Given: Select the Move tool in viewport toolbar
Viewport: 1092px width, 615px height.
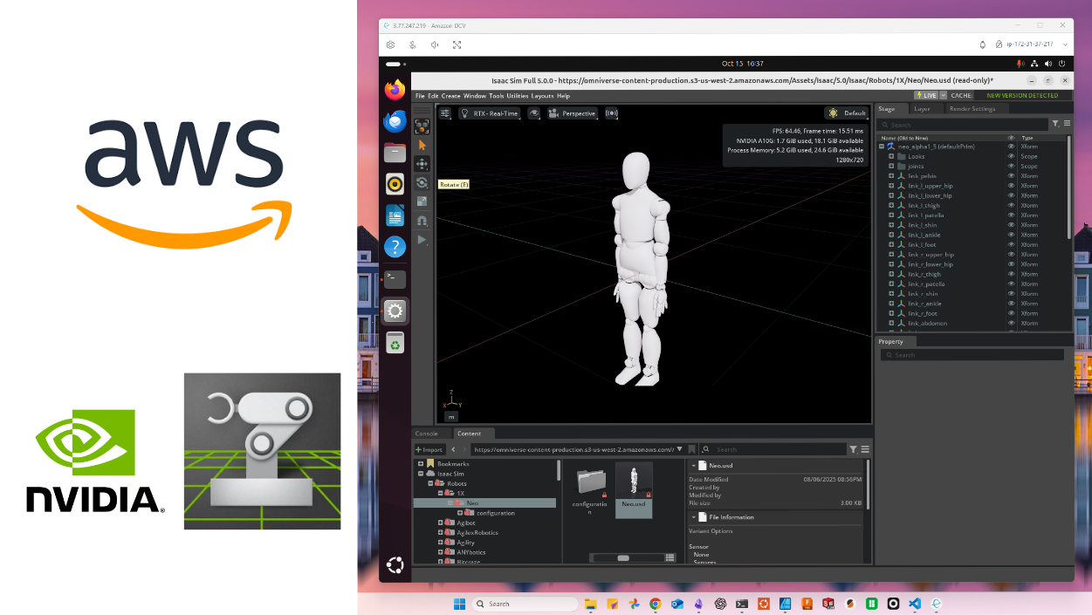Looking at the screenshot, I should (x=422, y=163).
